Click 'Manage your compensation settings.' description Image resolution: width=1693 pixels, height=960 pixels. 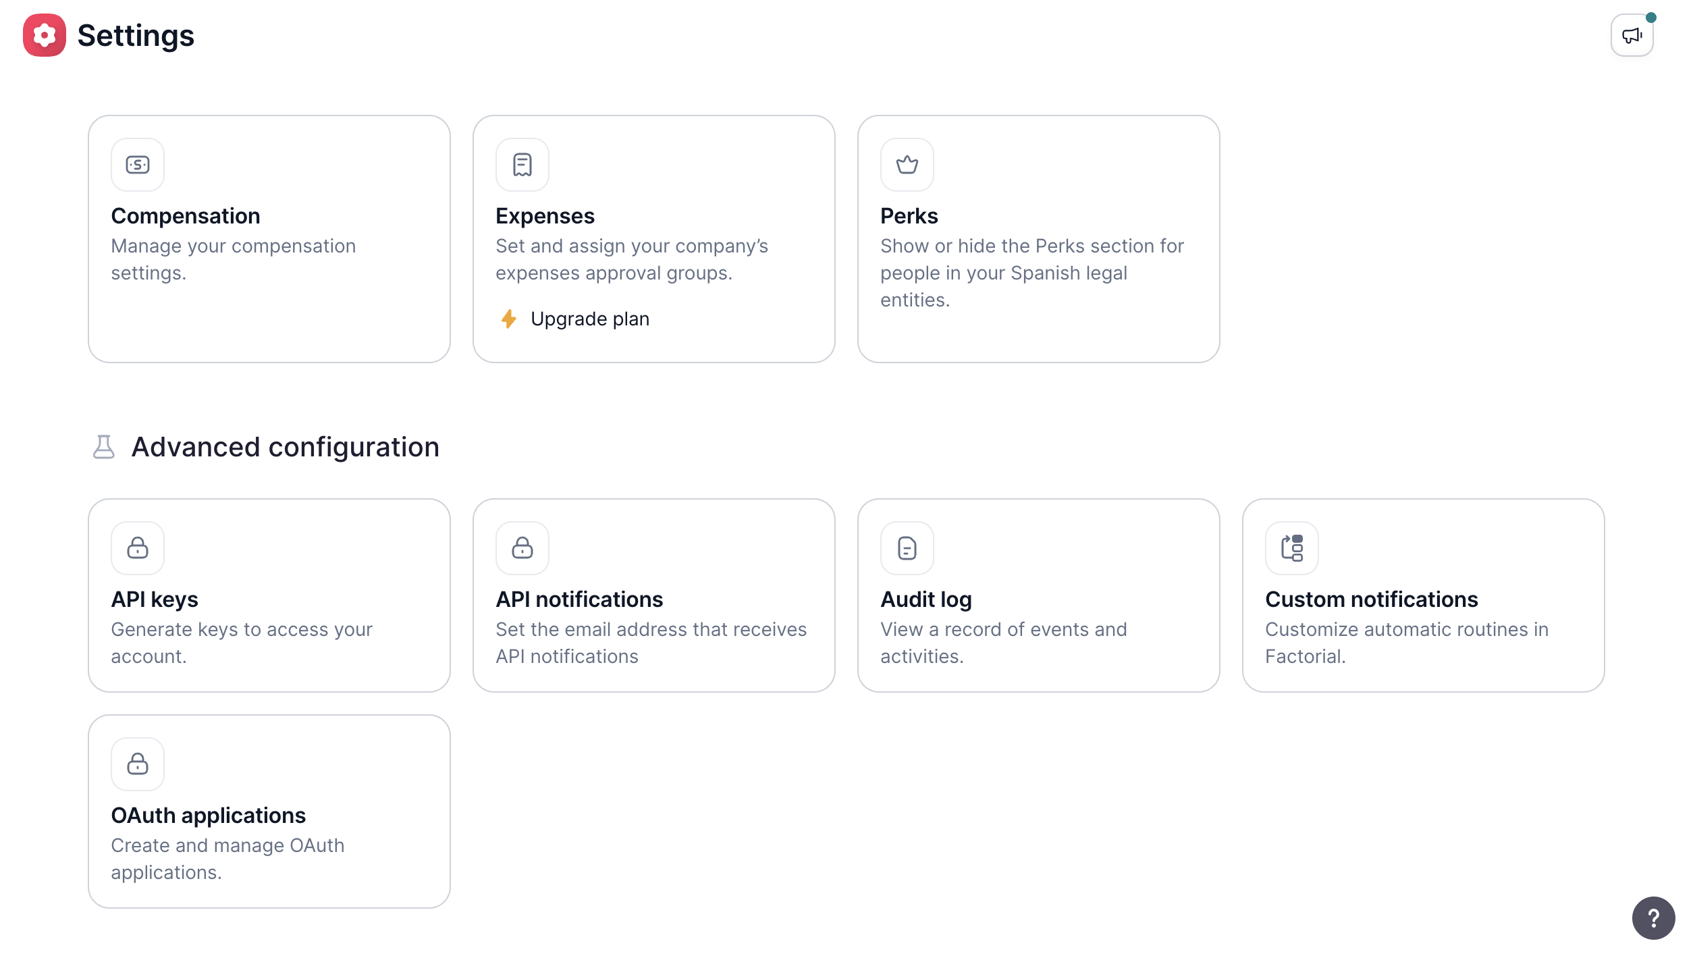tap(233, 259)
